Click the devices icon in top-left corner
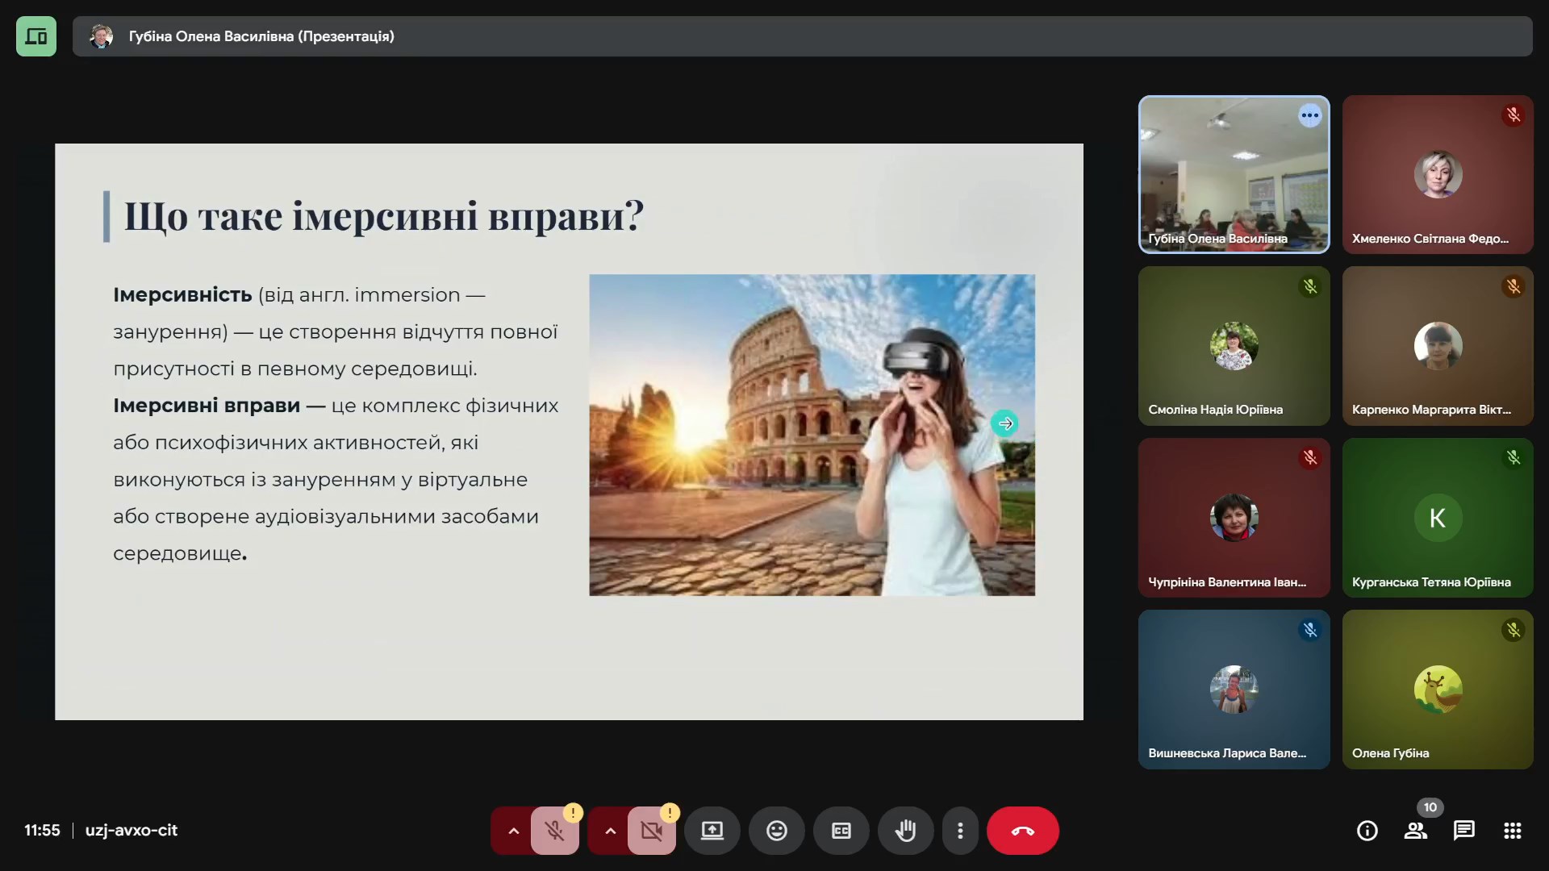This screenshot has height=871, width=1549. [x=36, y=36]
